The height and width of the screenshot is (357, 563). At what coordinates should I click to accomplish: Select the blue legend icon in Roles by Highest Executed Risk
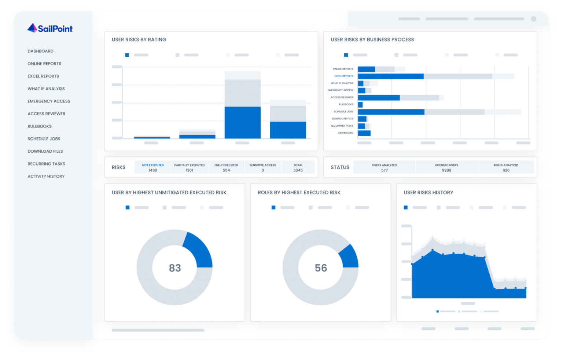click(x=273, y=207)
